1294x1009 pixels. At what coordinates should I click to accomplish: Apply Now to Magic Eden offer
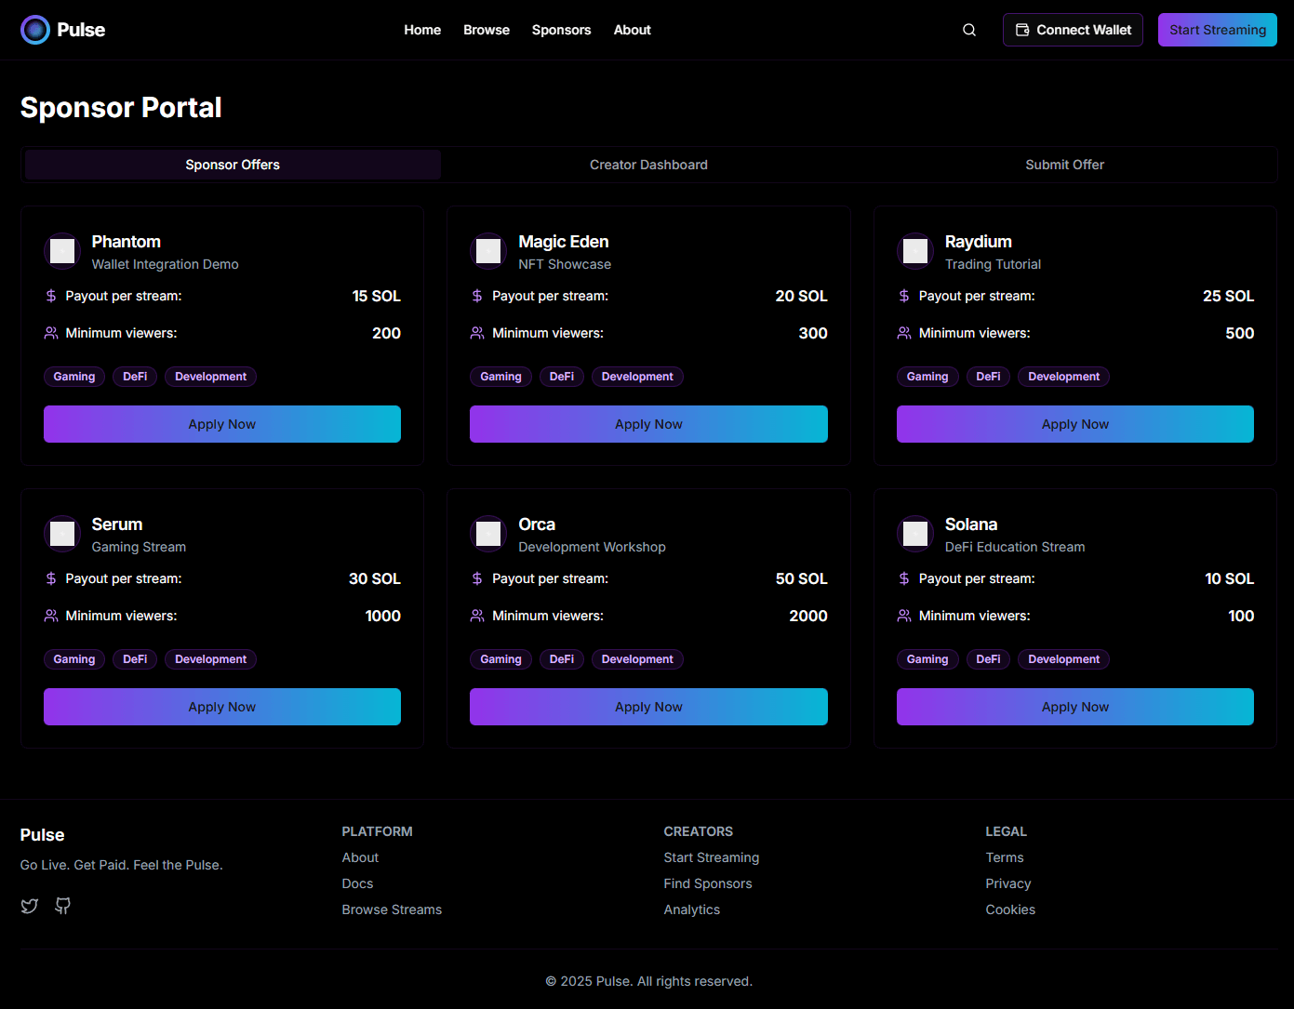tap(648, 424)
